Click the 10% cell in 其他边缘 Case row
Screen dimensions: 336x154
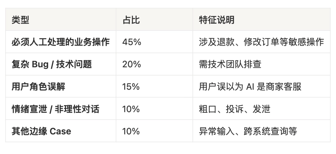click(131, 131)
